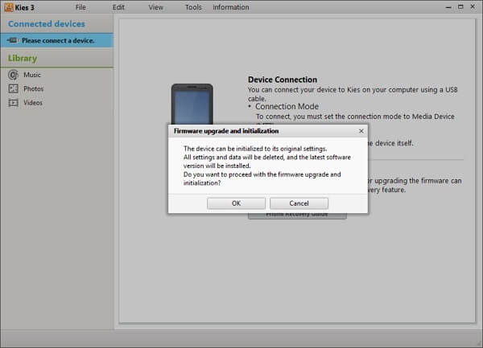Viewport: 483px width, 348px height.
Task: Click the Library section header
Action: (23, 58)
